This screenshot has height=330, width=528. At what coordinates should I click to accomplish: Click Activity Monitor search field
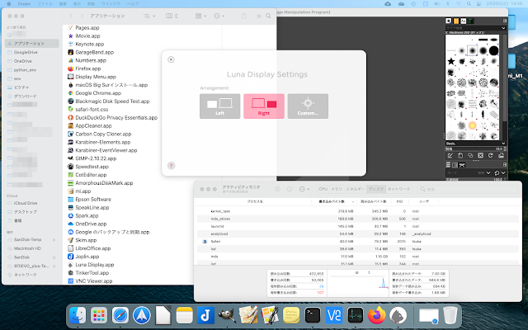point(468,189)
